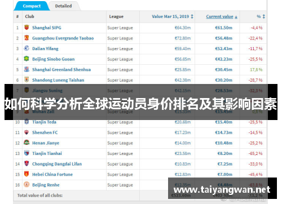This screenshot has width=282, height=204.
Task: Sort by Current value column
Action: coord(222,16)
